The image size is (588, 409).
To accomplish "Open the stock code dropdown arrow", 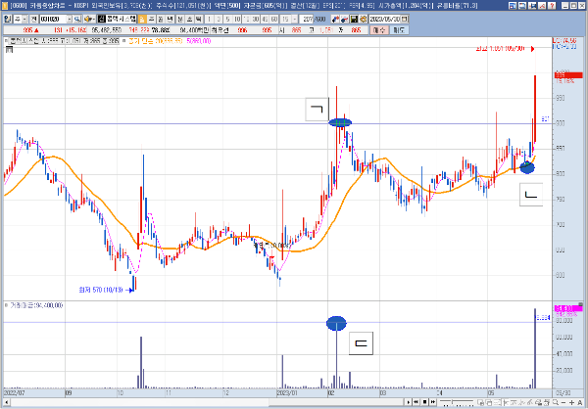I will tap(70, 20).
